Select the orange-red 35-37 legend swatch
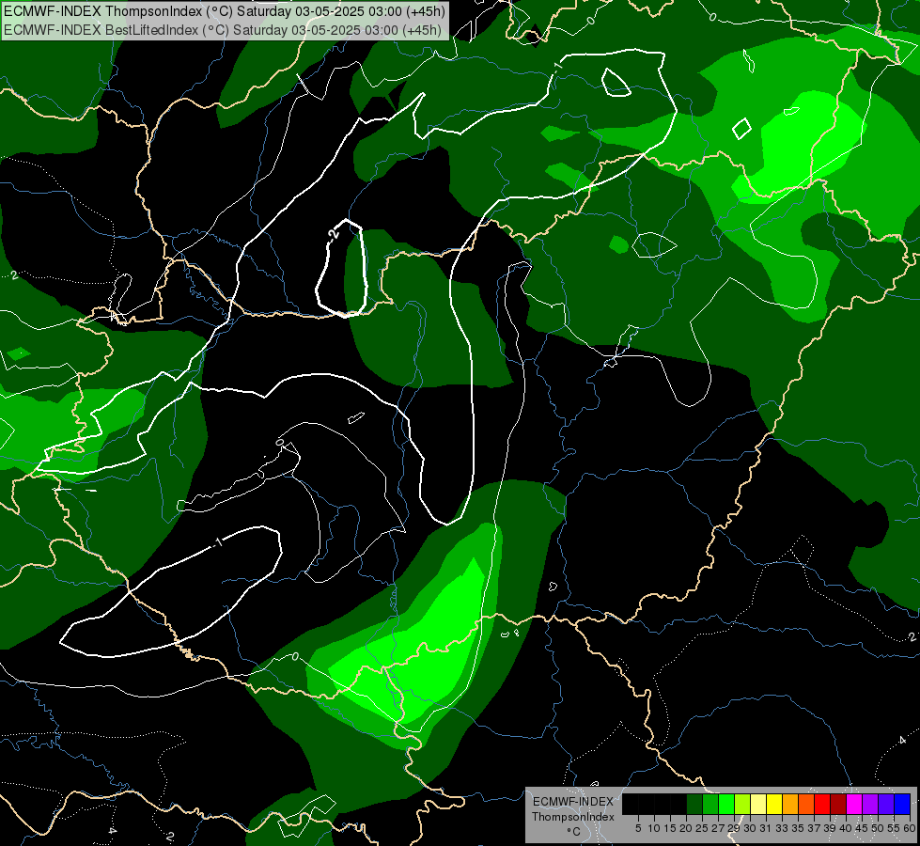The width and height of the screenshot is (920, 846). pos(806,804)
